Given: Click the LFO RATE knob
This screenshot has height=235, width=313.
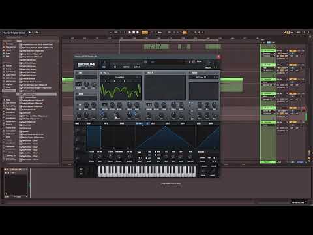Looking at the screenshot, I should pos(166,157).
